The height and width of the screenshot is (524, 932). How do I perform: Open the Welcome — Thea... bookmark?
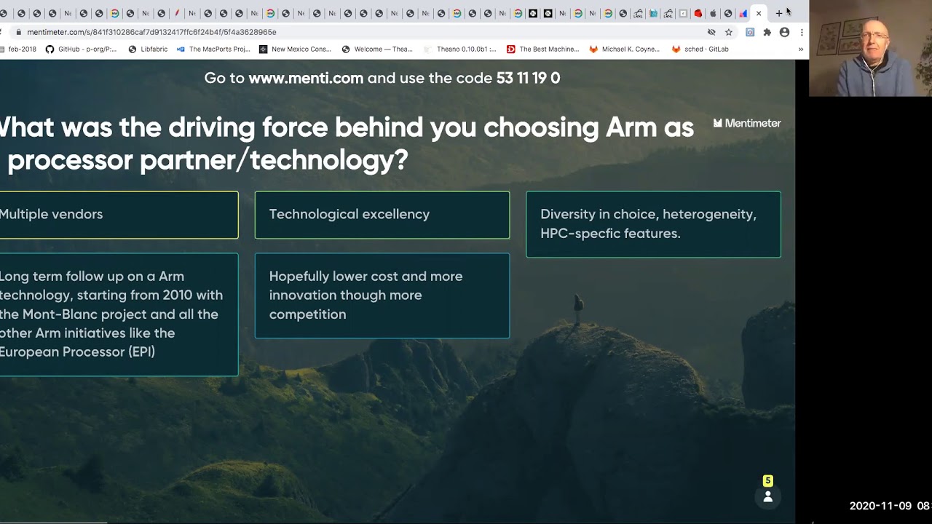click(377, 49)
